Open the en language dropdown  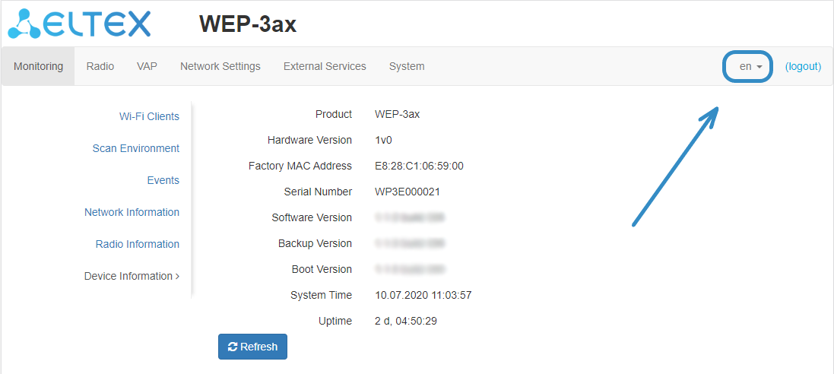click(749, 66)
